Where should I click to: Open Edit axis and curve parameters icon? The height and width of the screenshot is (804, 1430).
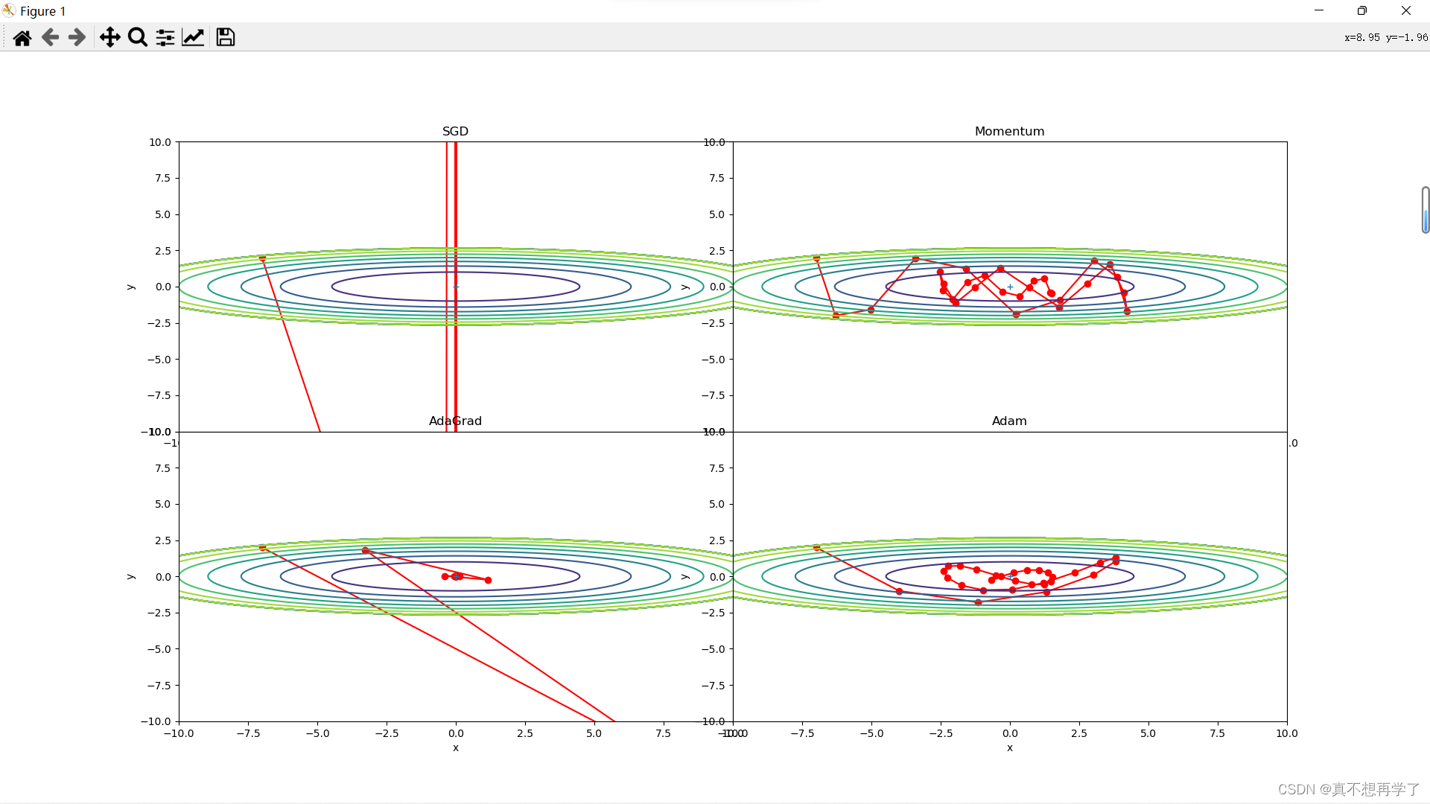click(193, 37)
